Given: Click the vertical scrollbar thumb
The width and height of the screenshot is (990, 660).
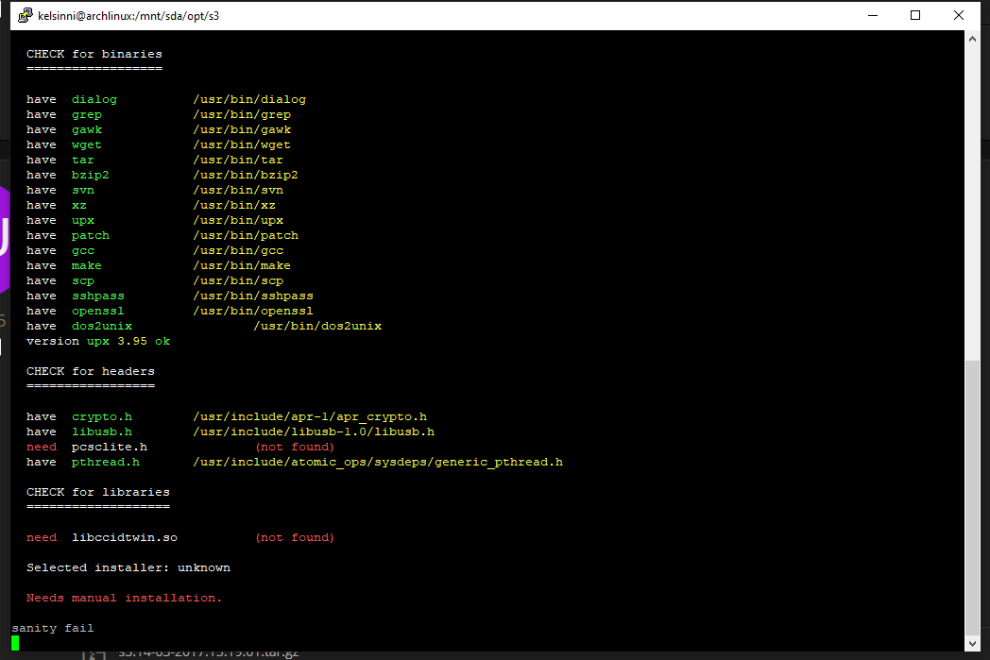Looking at the screenshot, I should [972, 498].
